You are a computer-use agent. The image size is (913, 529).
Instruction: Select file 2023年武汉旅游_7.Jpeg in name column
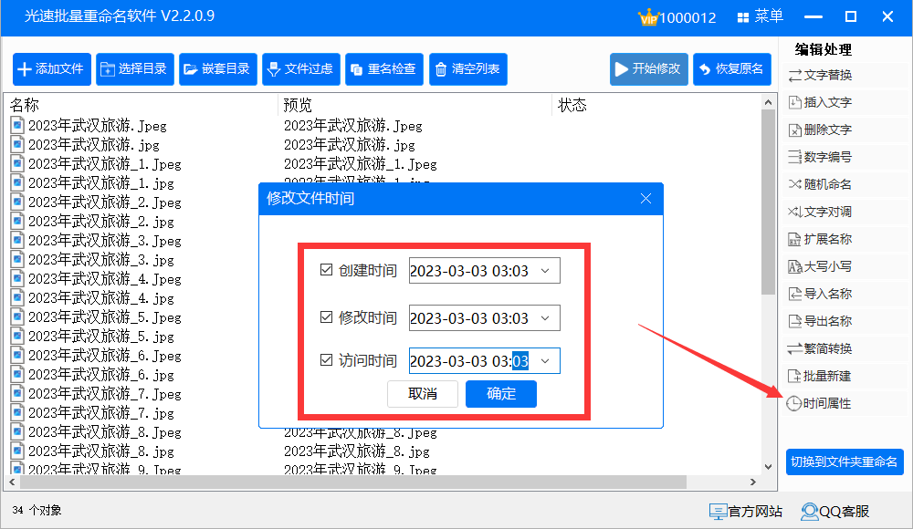[x=105, y=394]
